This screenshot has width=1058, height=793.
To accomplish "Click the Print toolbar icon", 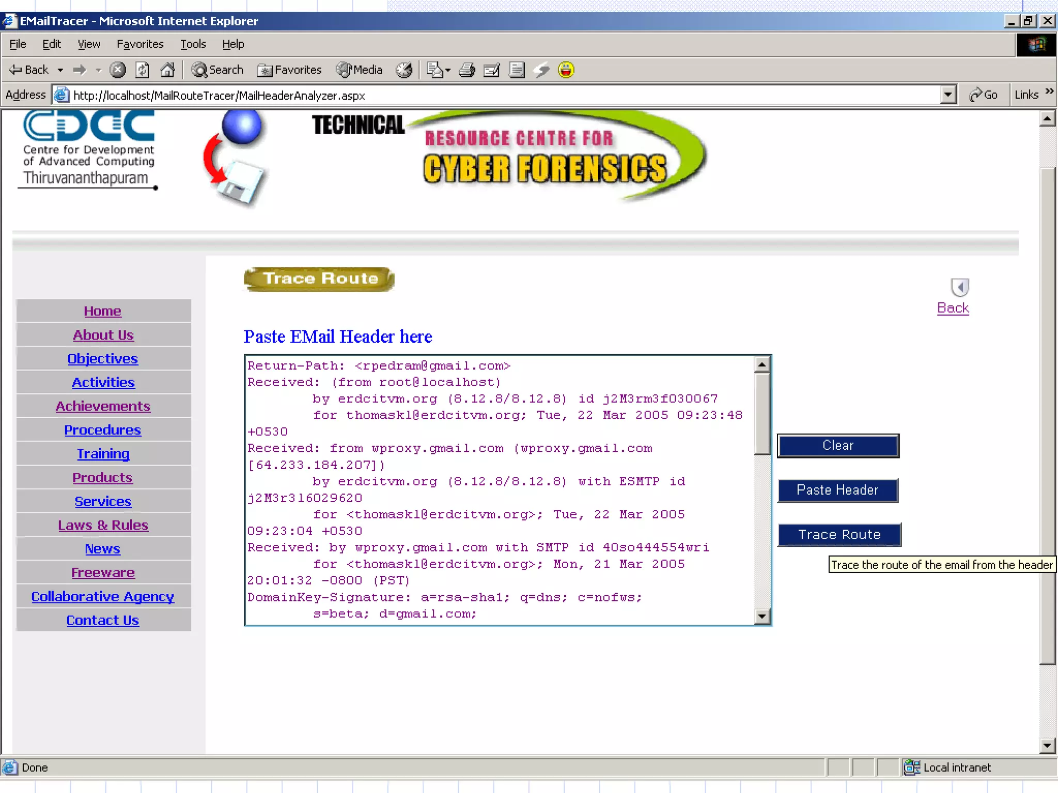I will pyautogui.click(x=466, y=70).
